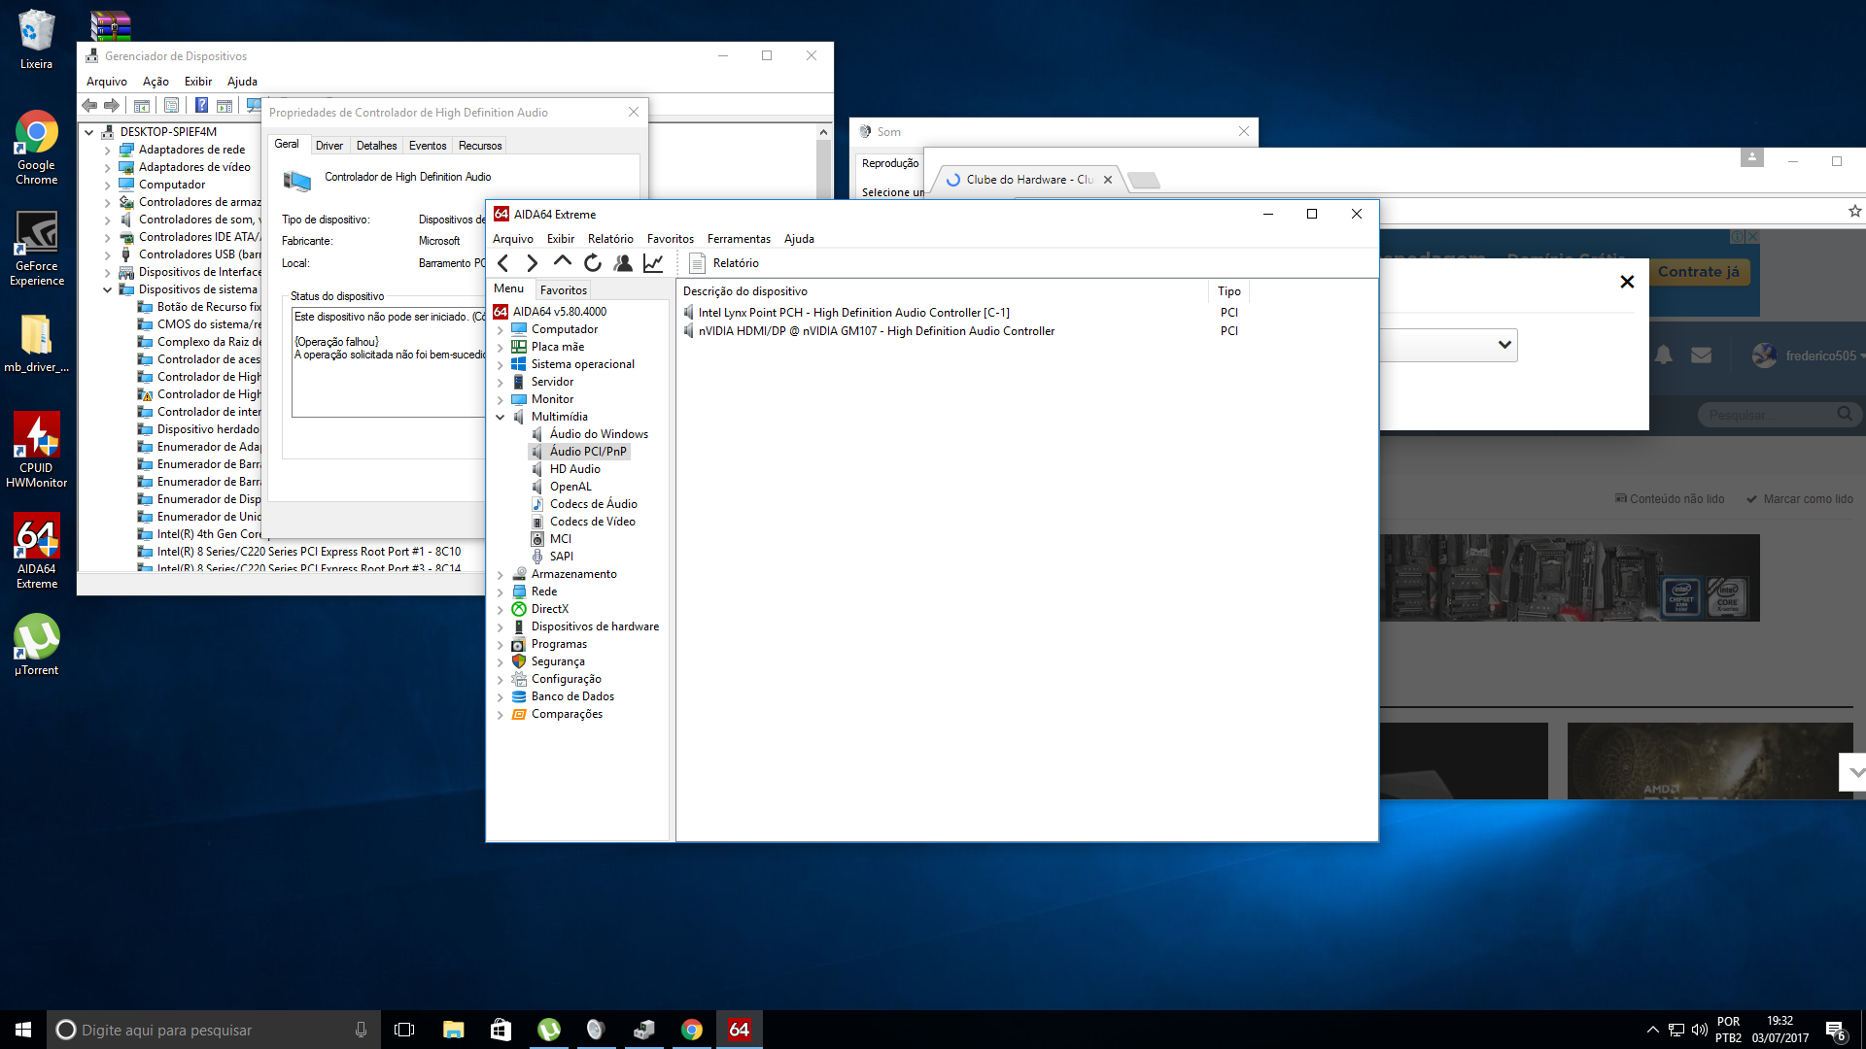Image resolution: width=1866 pixels, height=1049 pixels.
Task: Open the Eventos tab in properties dialog
Action: tap(428, 146)
